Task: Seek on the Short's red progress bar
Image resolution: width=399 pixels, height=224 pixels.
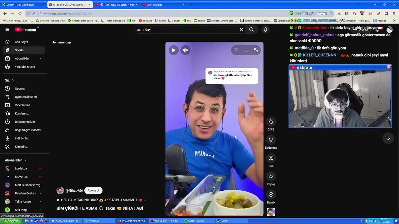Action: pyautogui.click(x=214, y=216)
